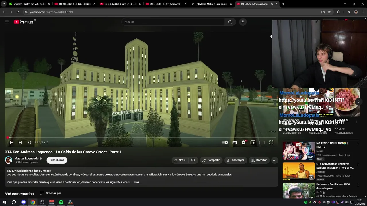Open the Recortar clip tool
This screenshot has height=206, width=367.
[259, 160]
